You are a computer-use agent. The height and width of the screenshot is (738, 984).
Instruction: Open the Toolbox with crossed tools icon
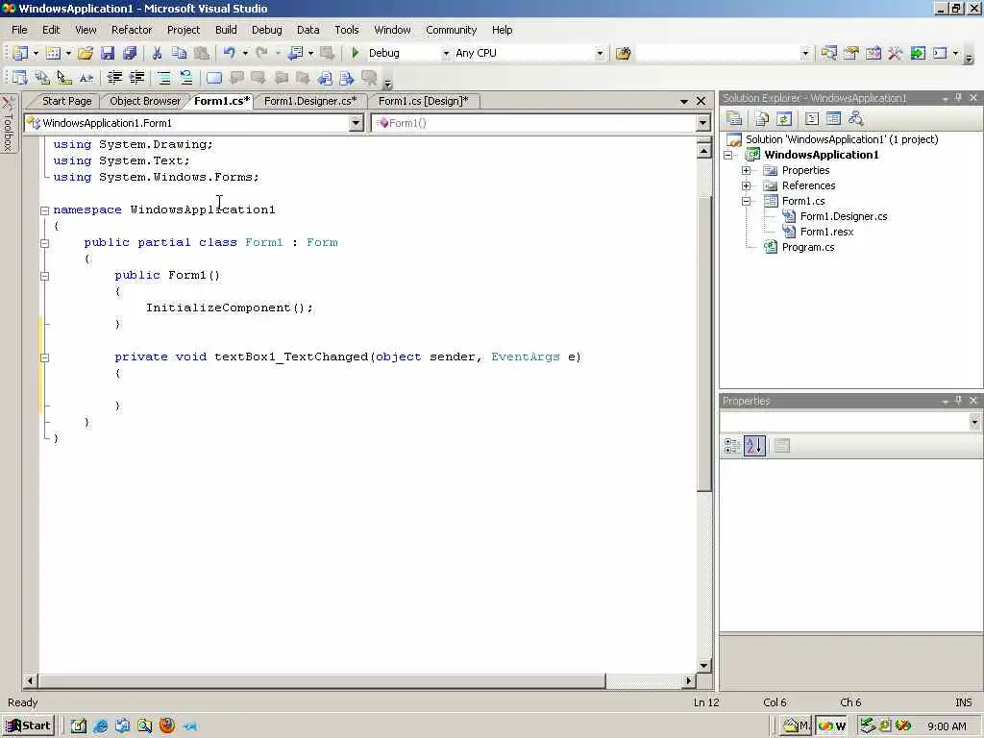tap(895, 54)
